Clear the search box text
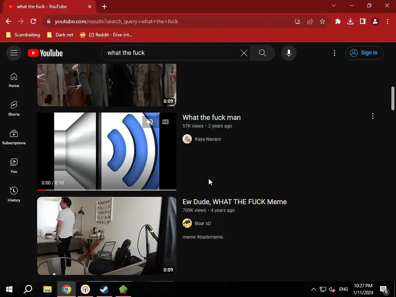The image size is (396, 297). pyautogui.click(x=244, y=53)
